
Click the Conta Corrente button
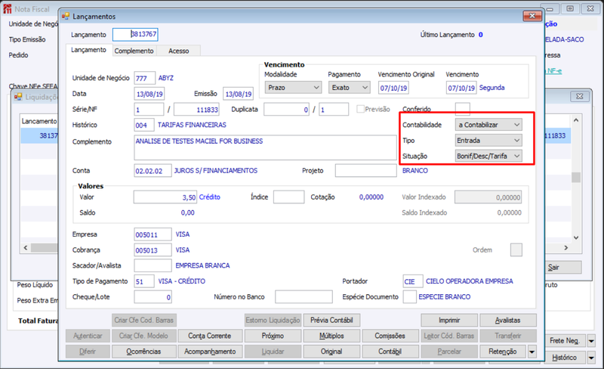(x=210, y=336)
